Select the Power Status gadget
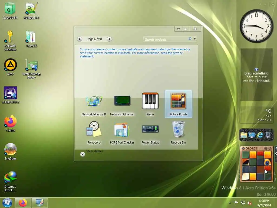This screenshot has width=277, height=208. (x=150, y=133)
